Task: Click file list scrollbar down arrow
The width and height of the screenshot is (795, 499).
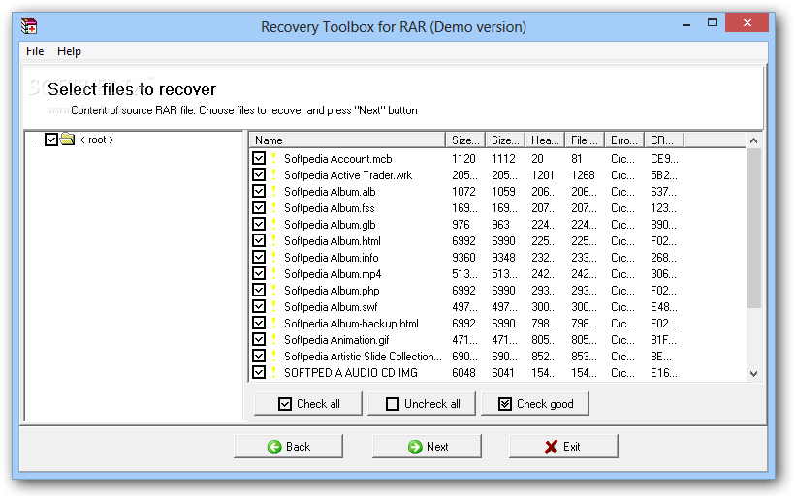Action: pos(753,374)
